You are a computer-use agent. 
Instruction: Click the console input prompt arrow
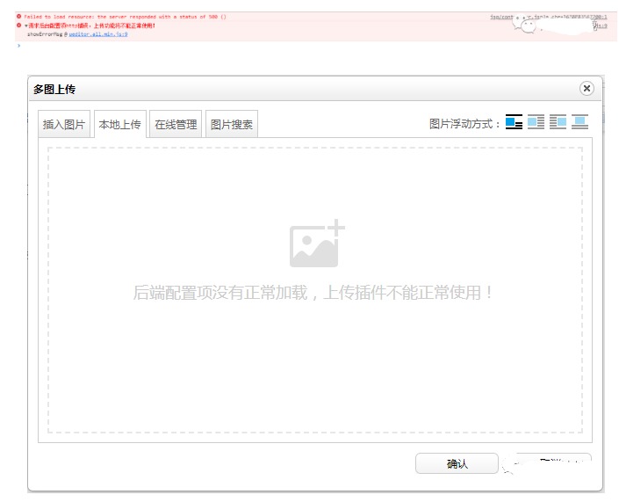tap(18, 46)
